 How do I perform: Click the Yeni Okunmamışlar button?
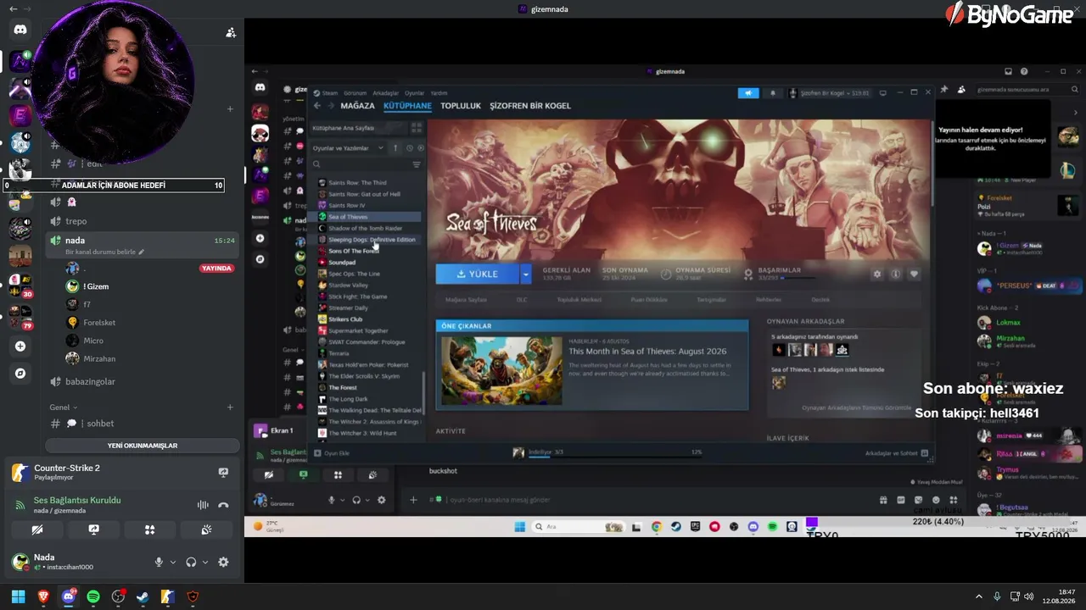(143, 446)
